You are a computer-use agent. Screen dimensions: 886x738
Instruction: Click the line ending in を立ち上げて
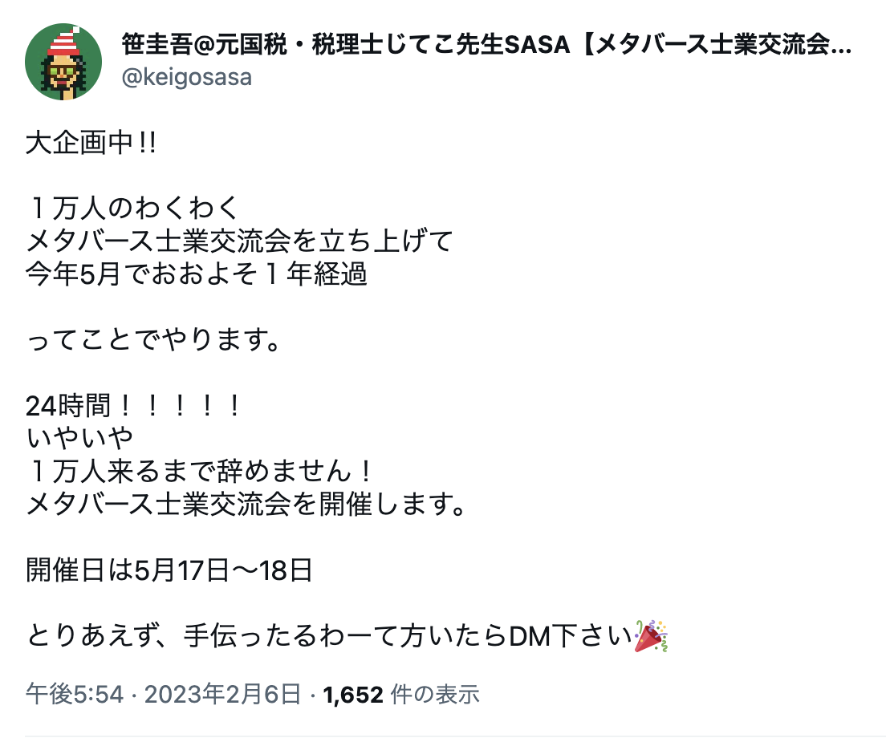[240, 240]
